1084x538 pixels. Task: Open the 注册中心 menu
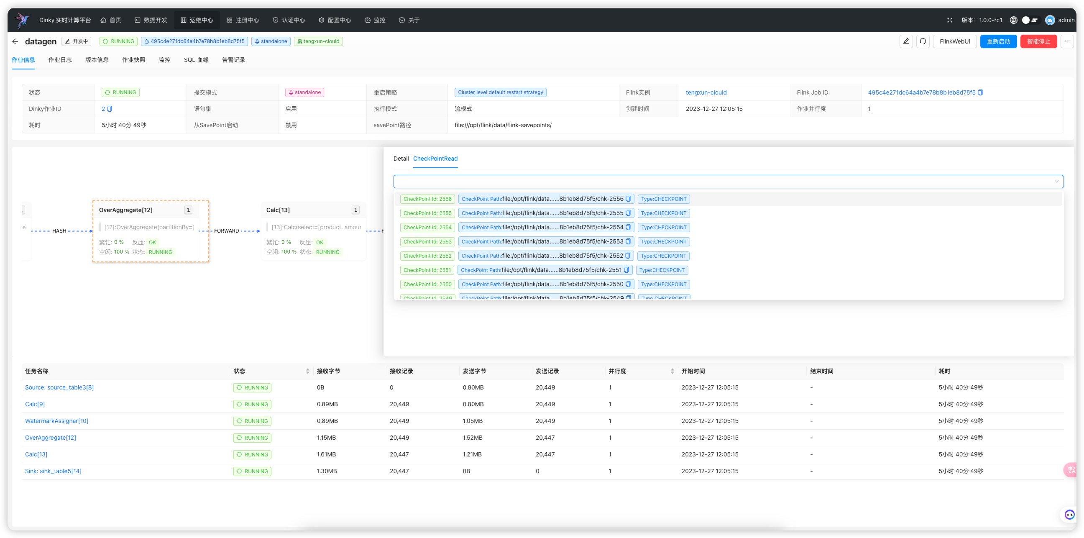(243, 20)
